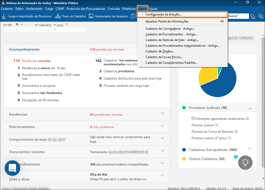Expand the Cadastros Extrajudiciais group

[249, 148]
